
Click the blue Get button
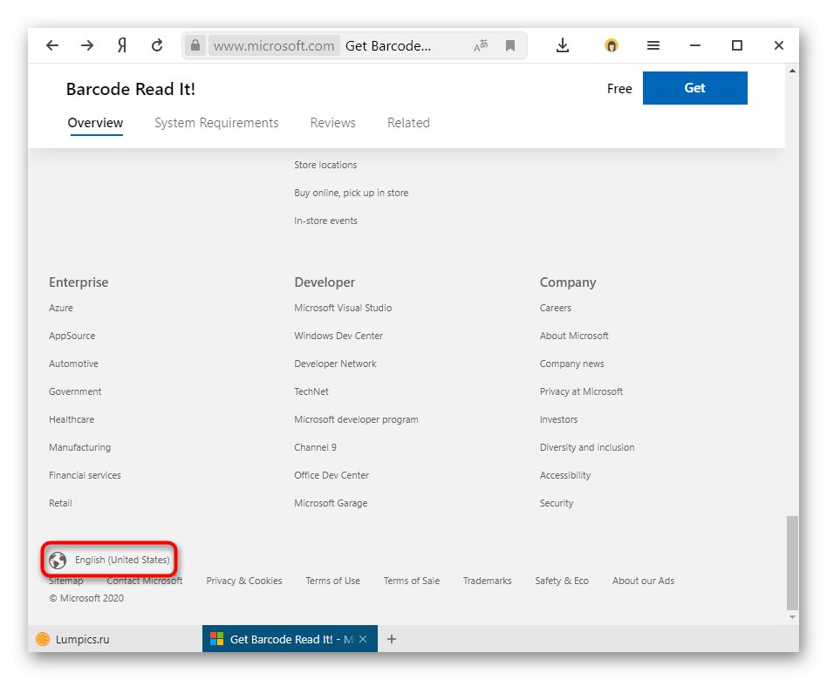tap(694, 88)
